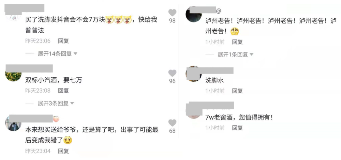The width and height of the screenshot is (341, 160).
Task: Click the 双标小汽酒，要七万 comment text
Action: (x=54, y=80)
